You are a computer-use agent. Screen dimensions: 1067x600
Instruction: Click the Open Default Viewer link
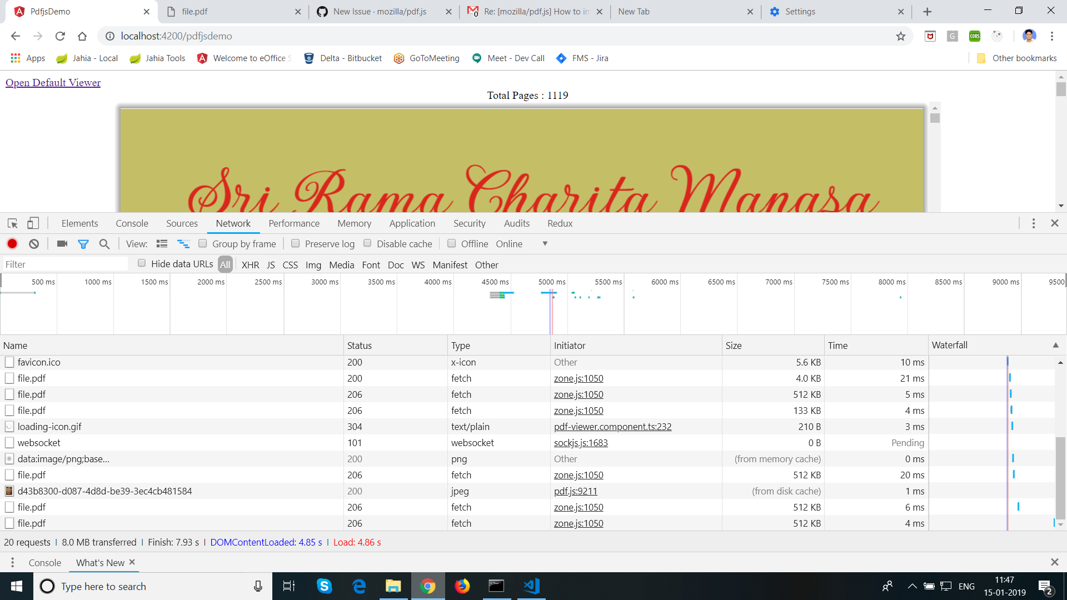click(53, 83)
